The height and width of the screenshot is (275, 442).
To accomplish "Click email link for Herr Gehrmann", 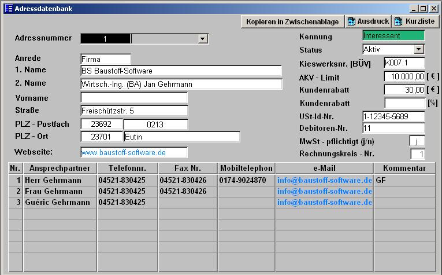I will point(324,180).
